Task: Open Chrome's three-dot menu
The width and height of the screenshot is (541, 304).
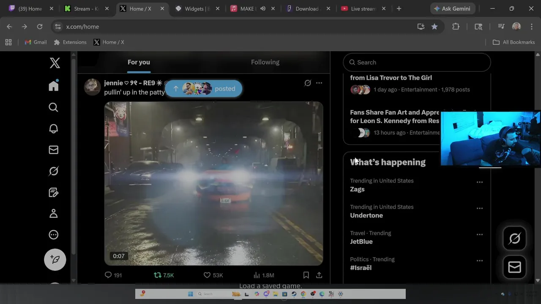Action: coord(531,27)
